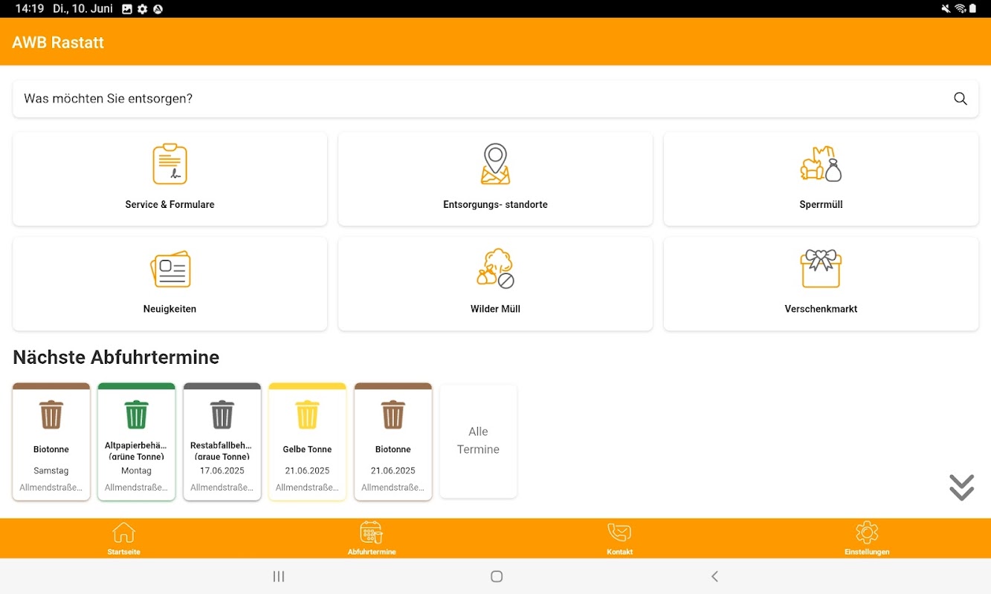This screenshot has height=594, width=991.
Task: Tap the search magnifier icon
Action: pos(961,99)
